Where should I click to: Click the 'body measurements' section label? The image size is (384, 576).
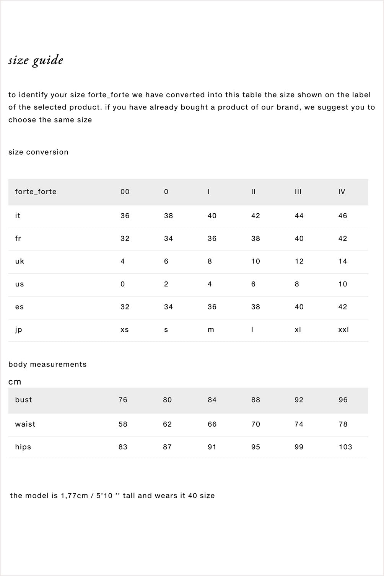[x=47, y=364]
